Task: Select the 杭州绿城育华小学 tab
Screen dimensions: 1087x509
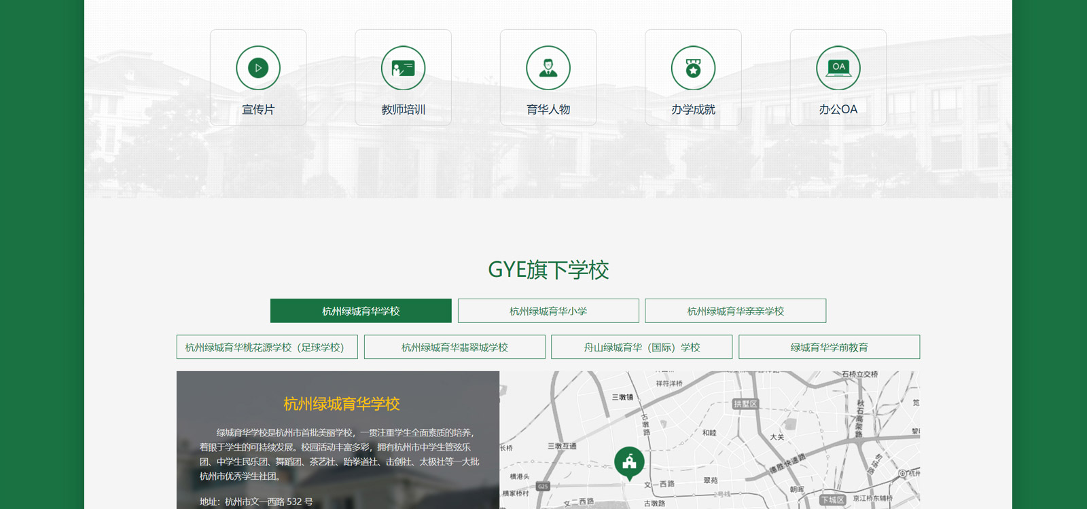Action: tap(548, 311)
